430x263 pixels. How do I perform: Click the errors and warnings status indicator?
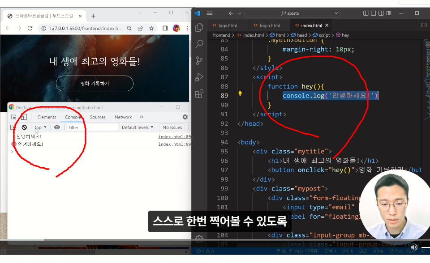[205, 251]
